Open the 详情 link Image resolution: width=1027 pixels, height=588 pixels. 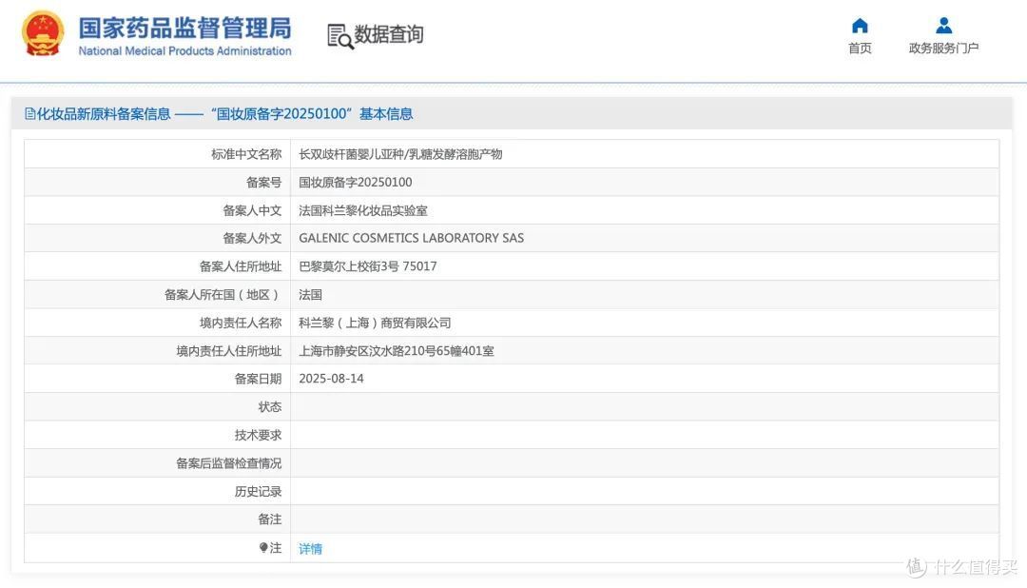coord(310,549)
